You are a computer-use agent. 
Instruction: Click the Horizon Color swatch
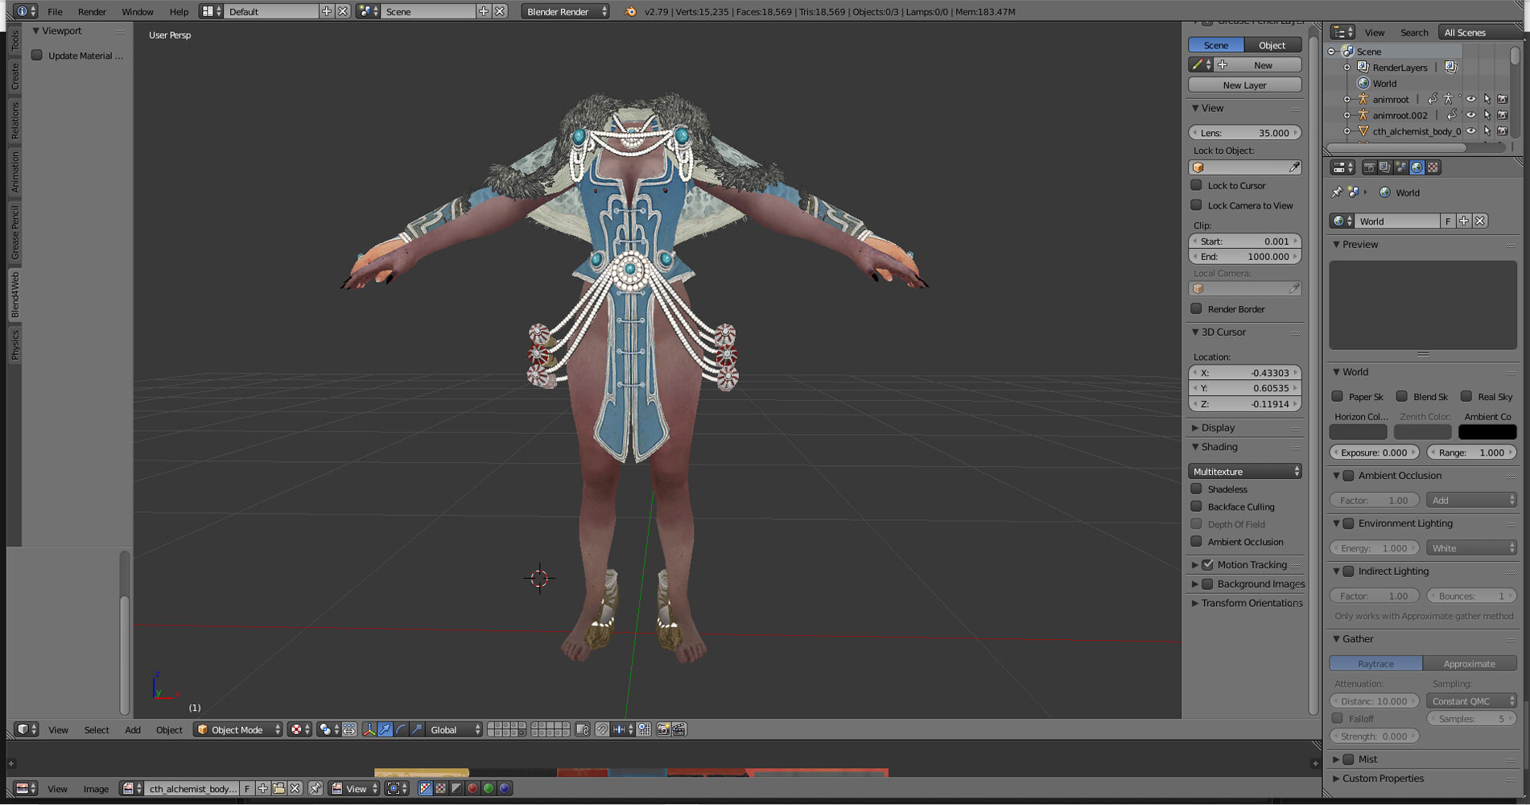pos(1358,432)
